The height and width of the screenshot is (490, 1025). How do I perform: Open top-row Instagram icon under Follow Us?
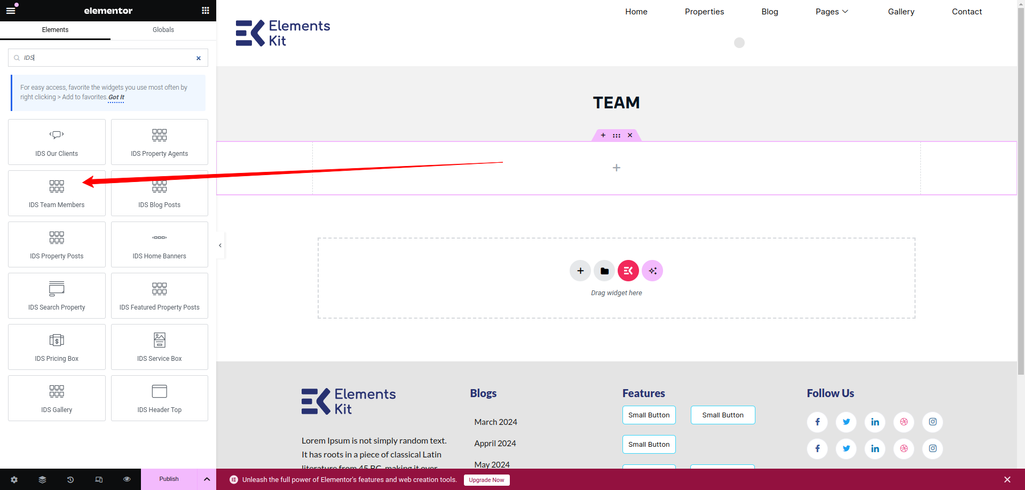(x=933, y=422)
